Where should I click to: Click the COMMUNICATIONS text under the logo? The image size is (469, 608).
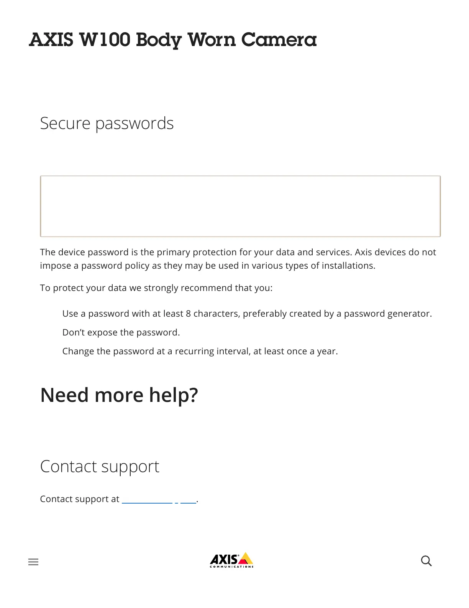point(231,567)
